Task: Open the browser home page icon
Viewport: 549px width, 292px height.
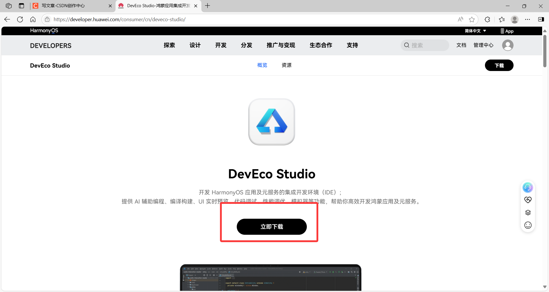Action: (x=33, y=19)
